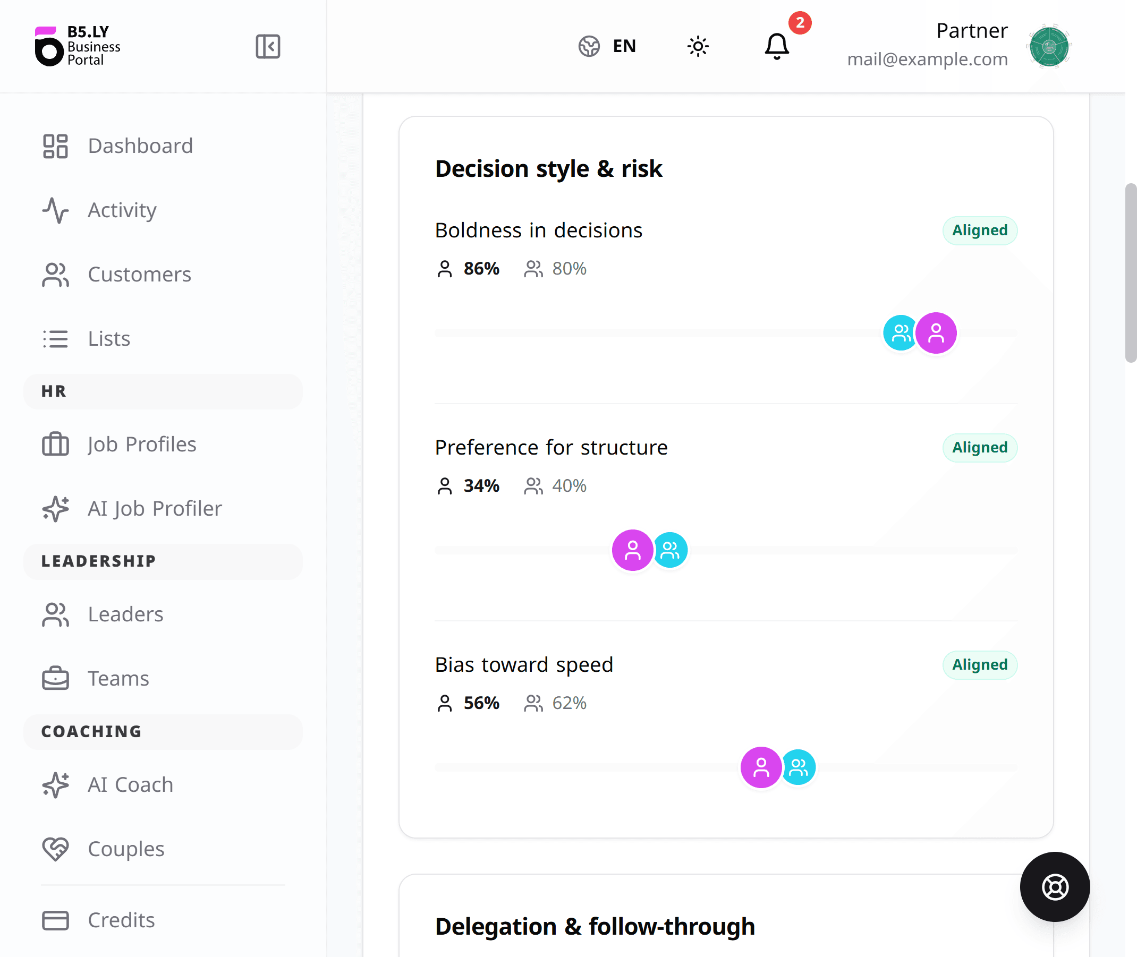The height and width of the screenshot is (957, 1137).
Task: Click the B5.LY Business Portal logo
Action: click(77, 46)
